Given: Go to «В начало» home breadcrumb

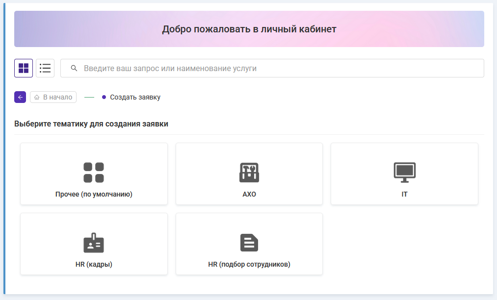Looking at the screenshot, I should [53, 97].
